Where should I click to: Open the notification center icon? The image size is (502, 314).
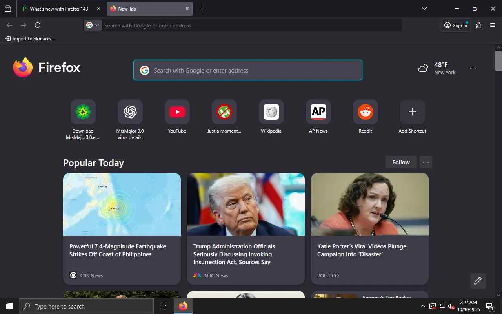[x=490, y=306]
